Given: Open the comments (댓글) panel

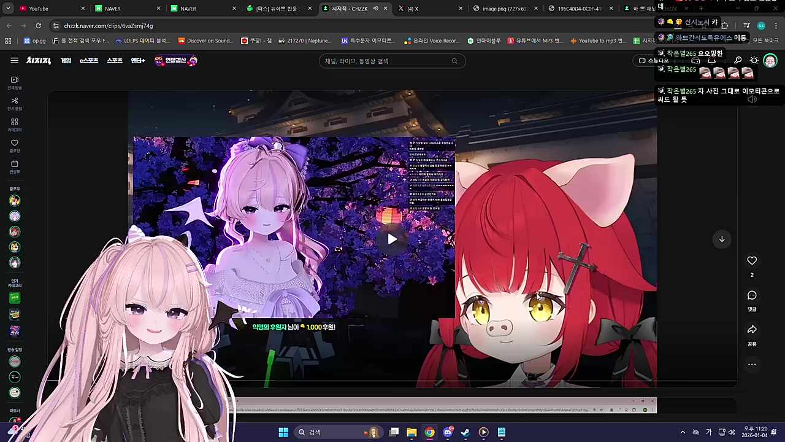Looking at the screenshot, I should 752,296.
